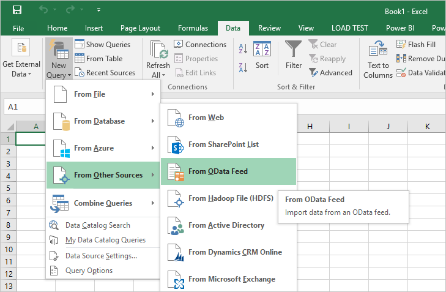The width and height of the screenshot is (446, 292).
Task: Open the Redo history dropdown arrow
Action: tap(81, 10)
